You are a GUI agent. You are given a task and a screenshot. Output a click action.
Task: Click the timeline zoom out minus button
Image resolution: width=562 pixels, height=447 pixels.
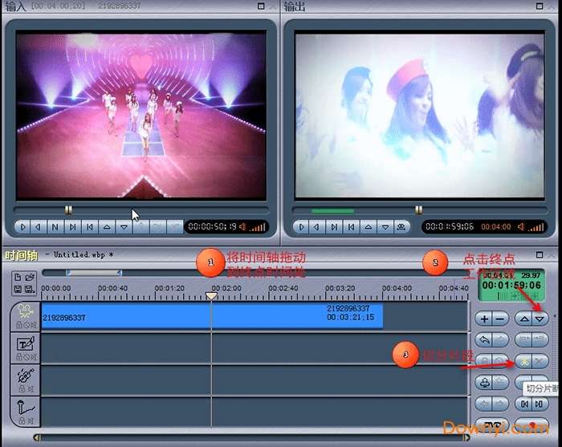pos(499,318)
